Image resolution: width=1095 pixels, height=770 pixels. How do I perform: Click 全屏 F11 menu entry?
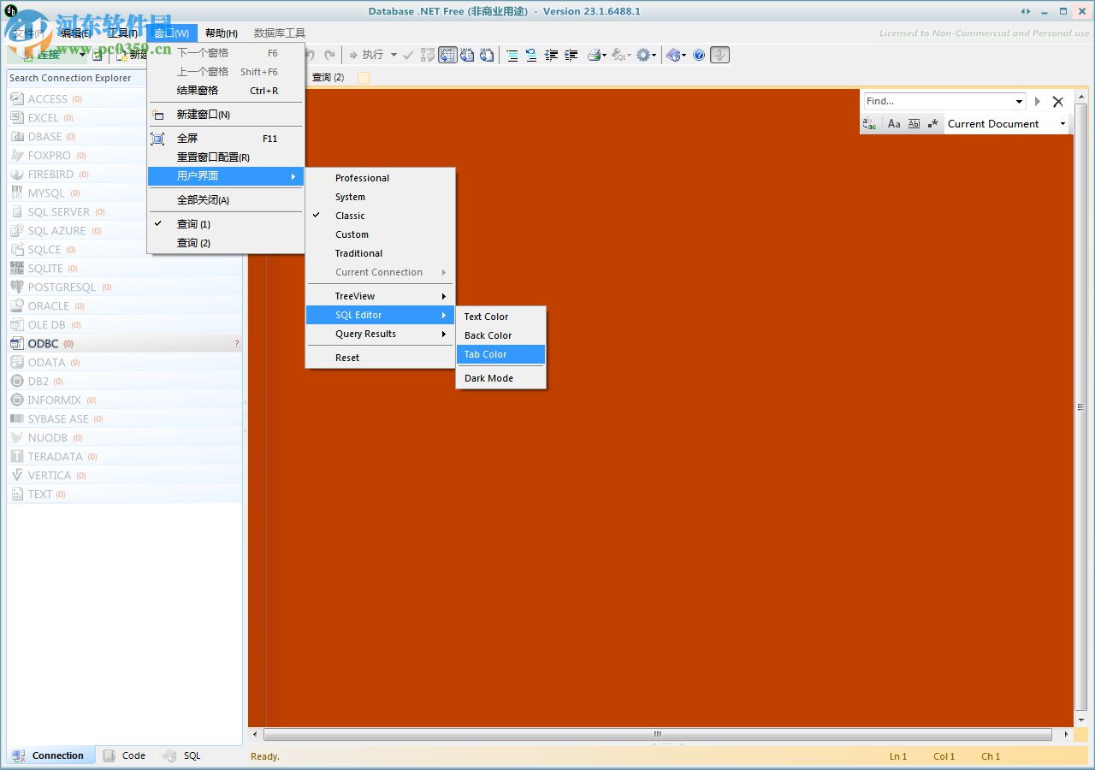(x=226, y=139)
